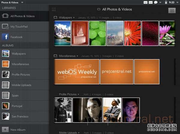The height and width of the screenshot is (134, 180).
Task: Open the Miscellaneous album in sidebar
Action: pos(25,64)
